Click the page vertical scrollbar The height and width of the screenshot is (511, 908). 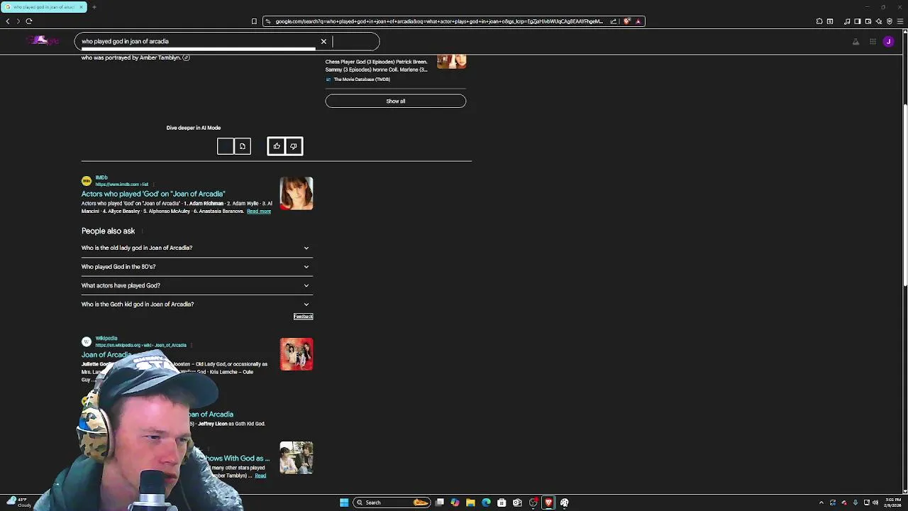coord(904,195)
